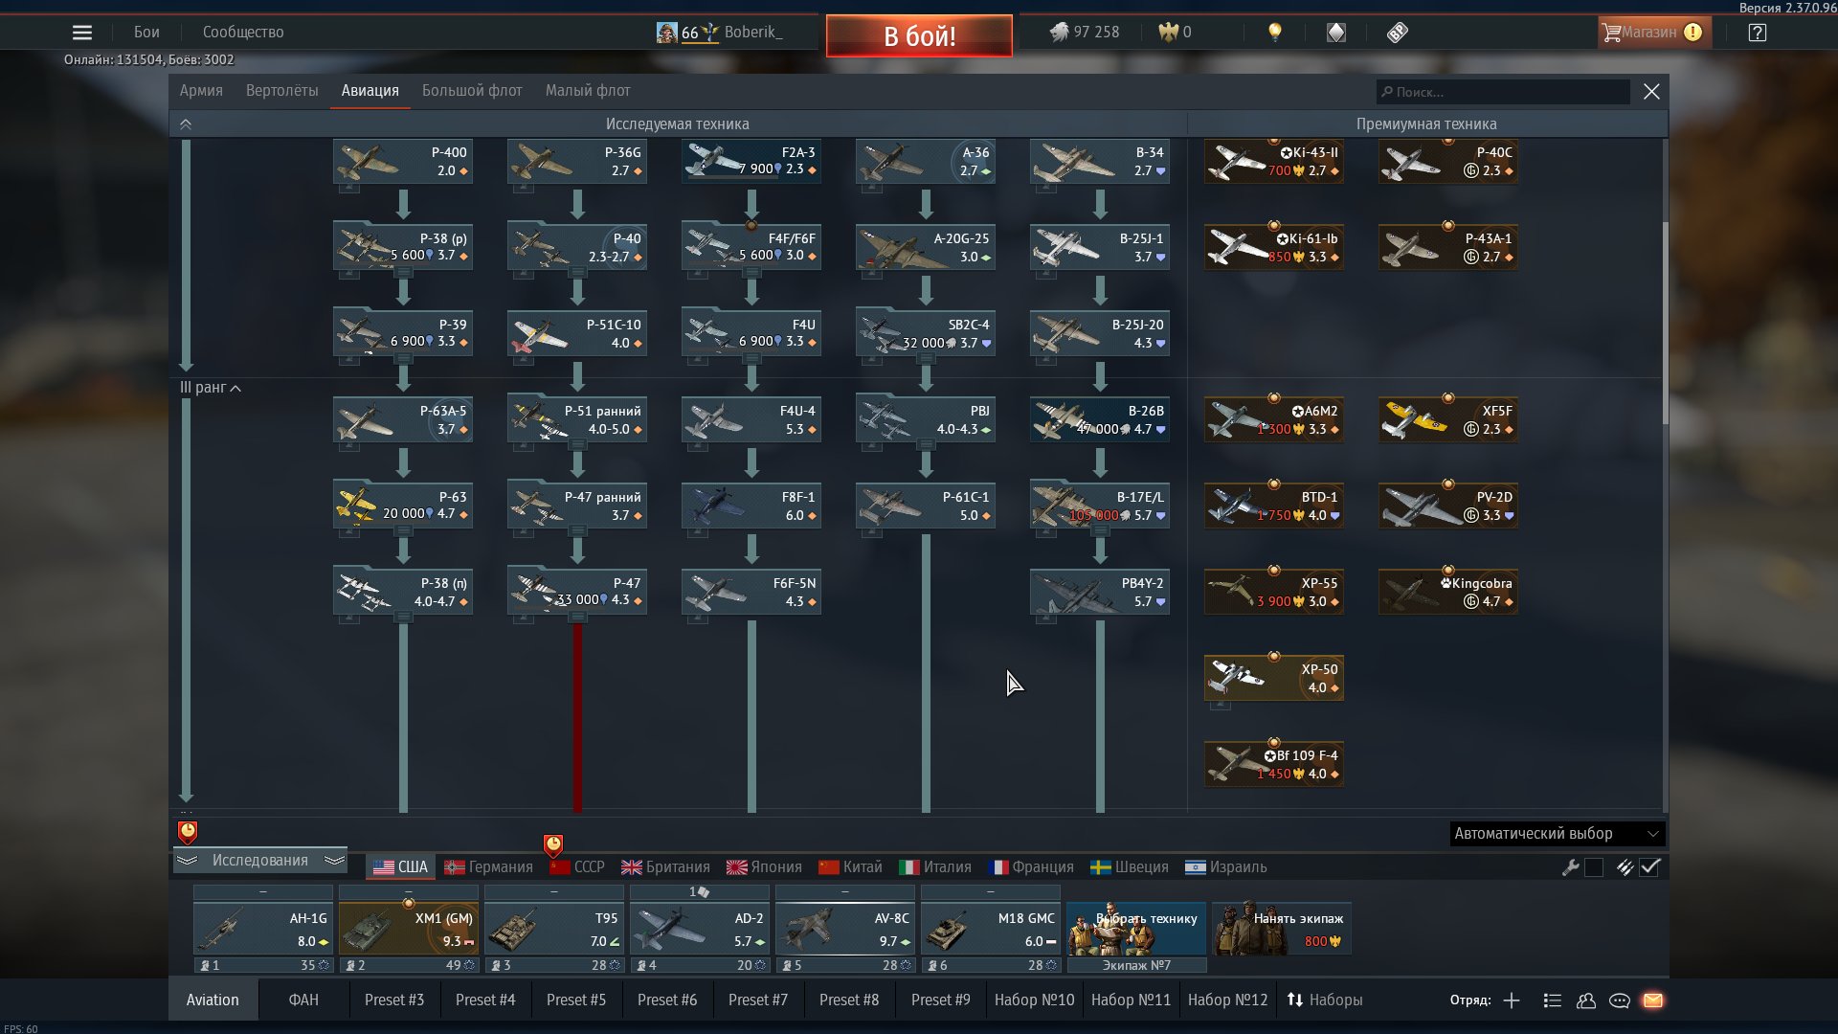Open the Бои menu
1838x1034 pixels.
coord(146,33)
